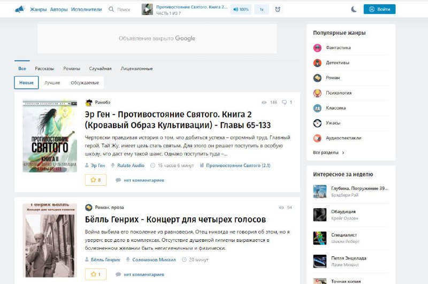This screenshot has width=428, height=284.
Task: Favorite the Бёлль Генрих book star button
Action: [96, 274]
